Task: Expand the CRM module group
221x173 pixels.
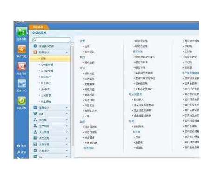Action: 67,113
